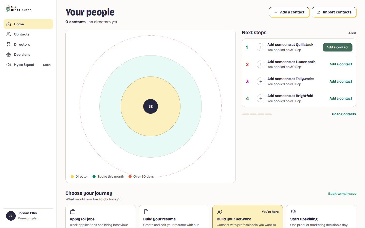
Task: Open the Go to Contacts link
Action: [344, 114]
